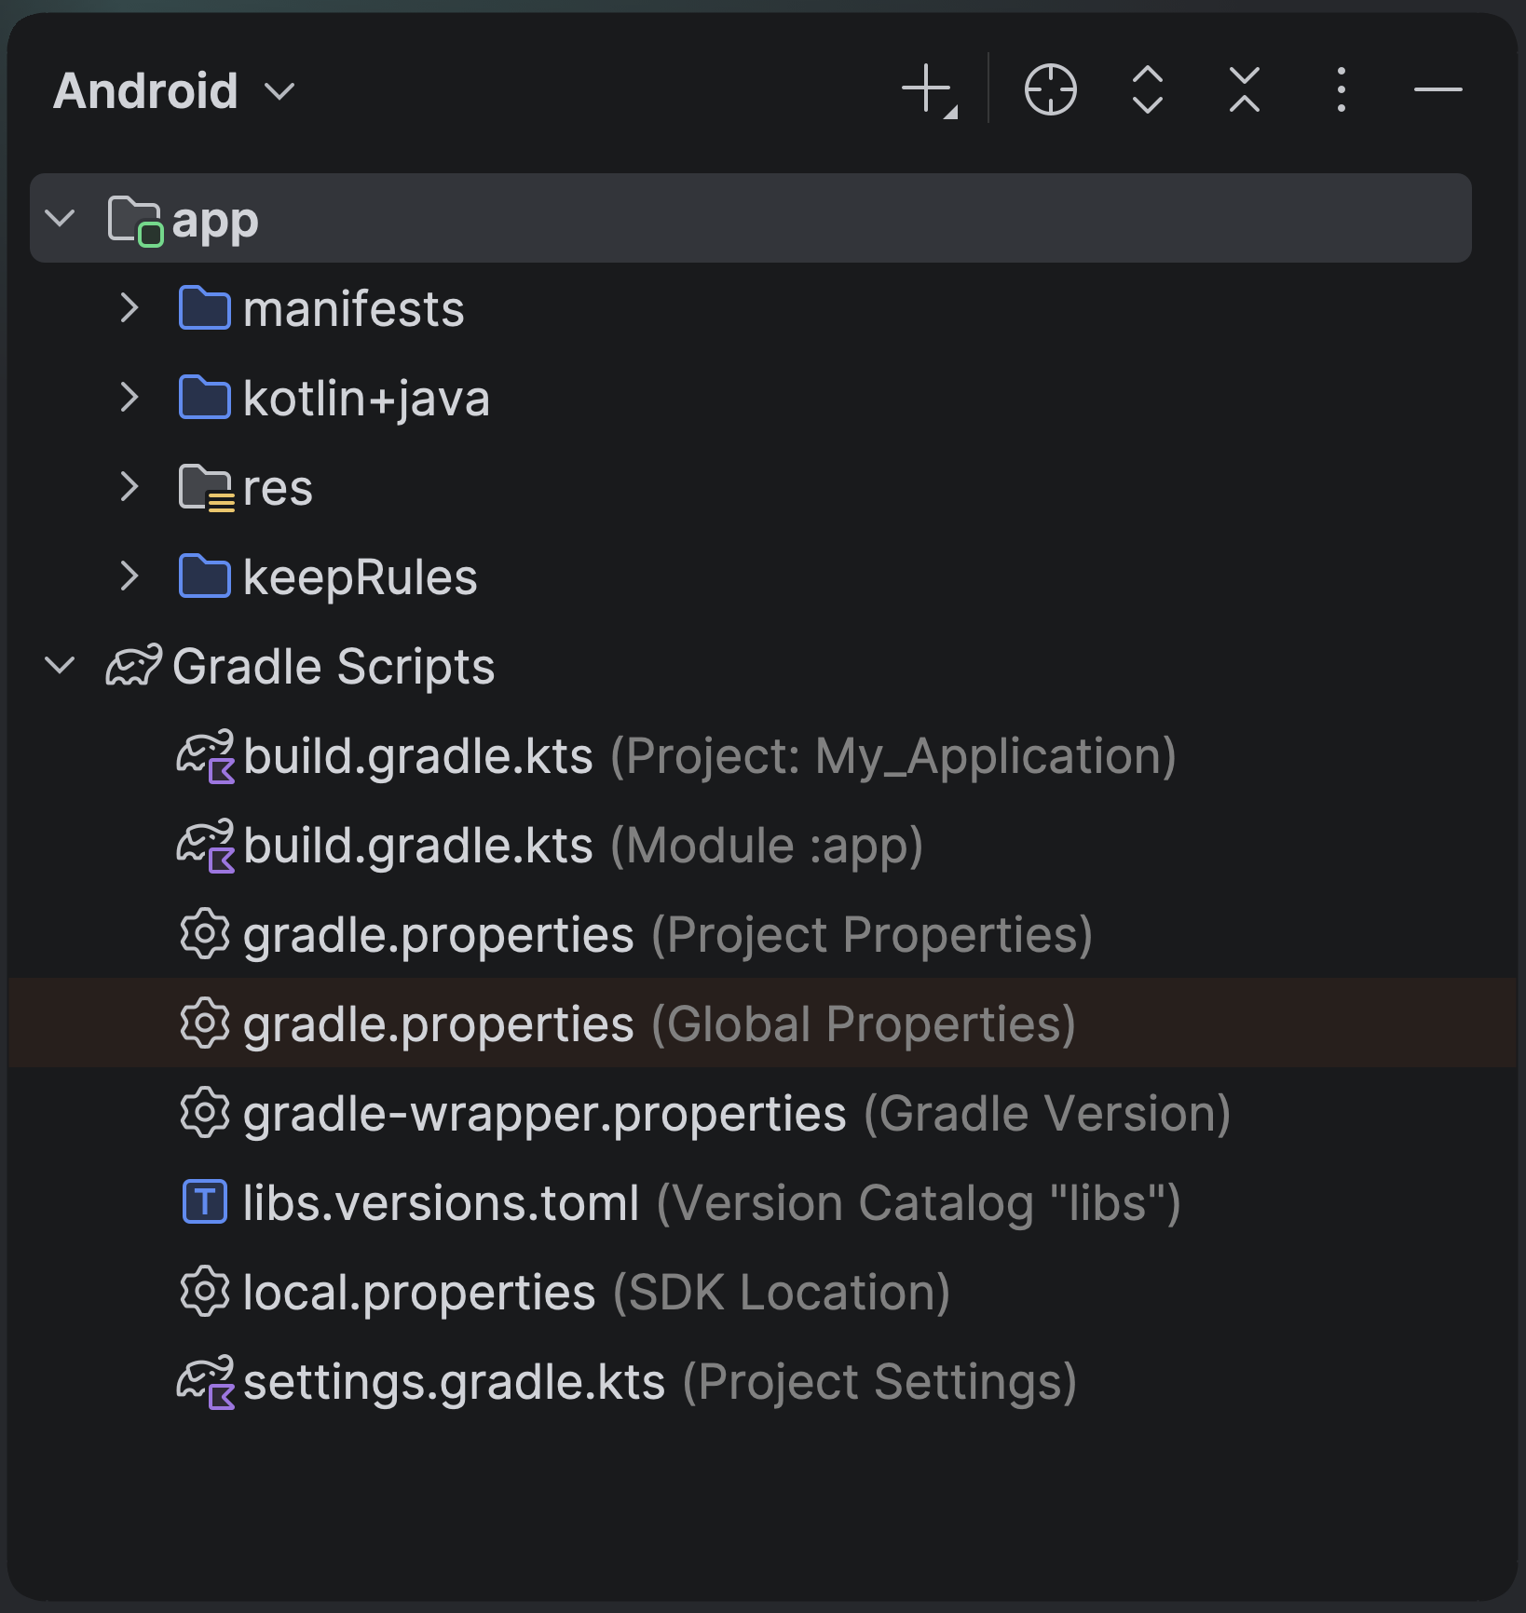Select the keepRules folder

(x=360, y=577)
